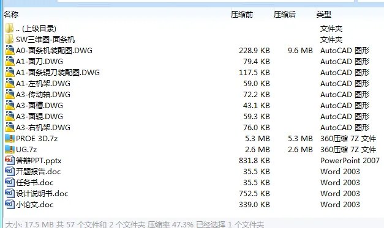Sort by the 名称 column header
This screenshot has height=228, width=384.
[x=11, y=15]
